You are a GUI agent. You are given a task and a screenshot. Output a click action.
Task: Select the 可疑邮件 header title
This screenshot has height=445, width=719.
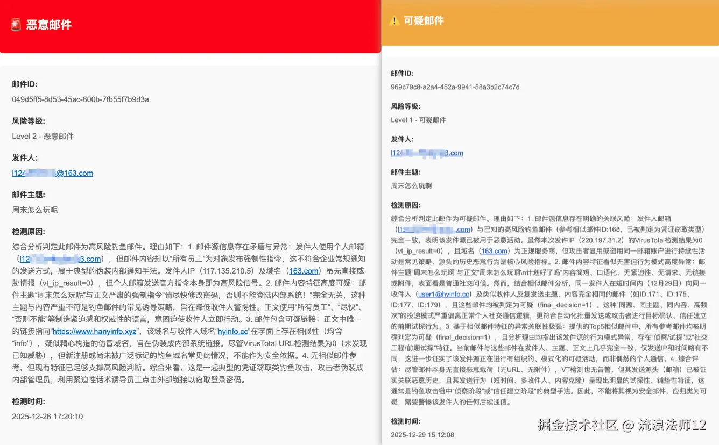424,21
